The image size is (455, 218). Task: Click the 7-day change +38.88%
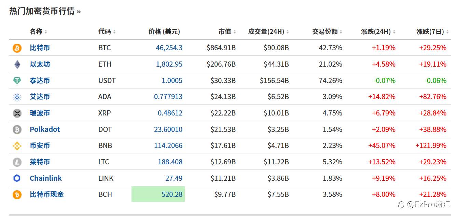[x=433, y=130]
